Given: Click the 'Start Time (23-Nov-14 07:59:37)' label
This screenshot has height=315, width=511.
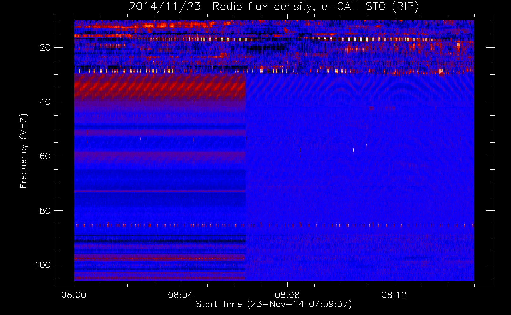Looking at the screenshot, I should click(274, 304).
